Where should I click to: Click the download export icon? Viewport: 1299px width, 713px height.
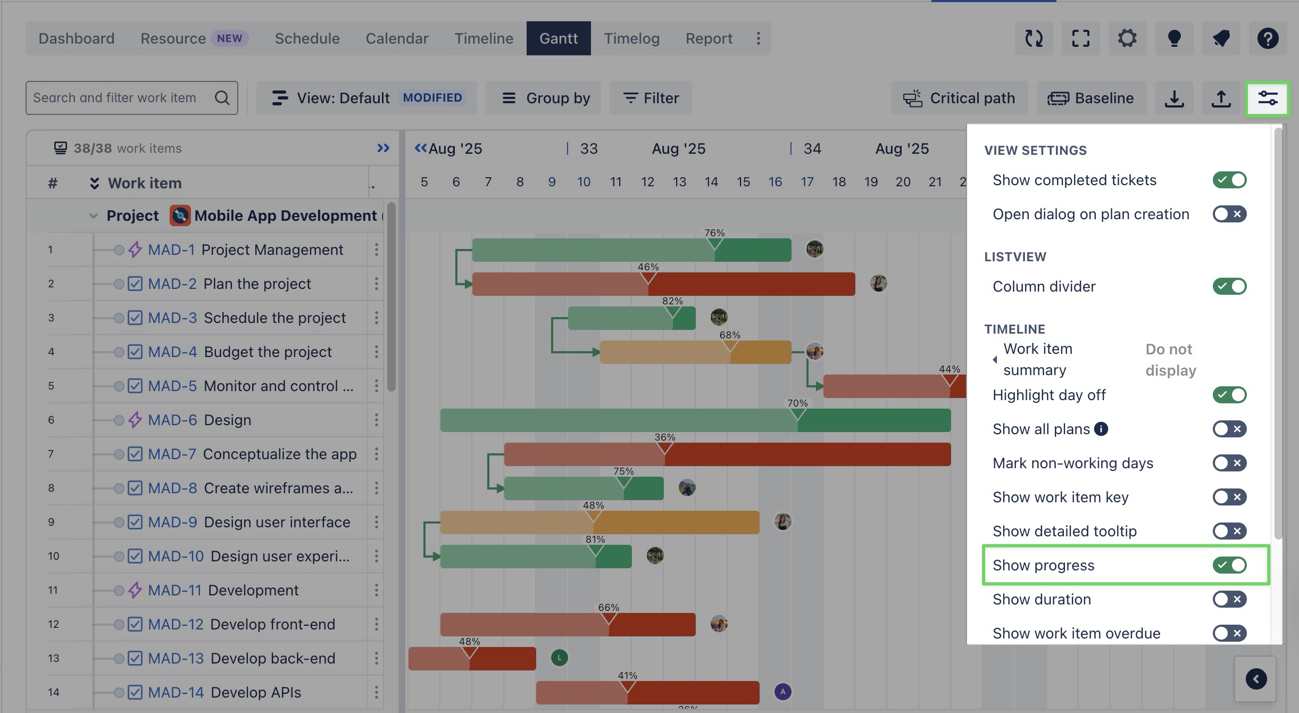[1174, 98]
